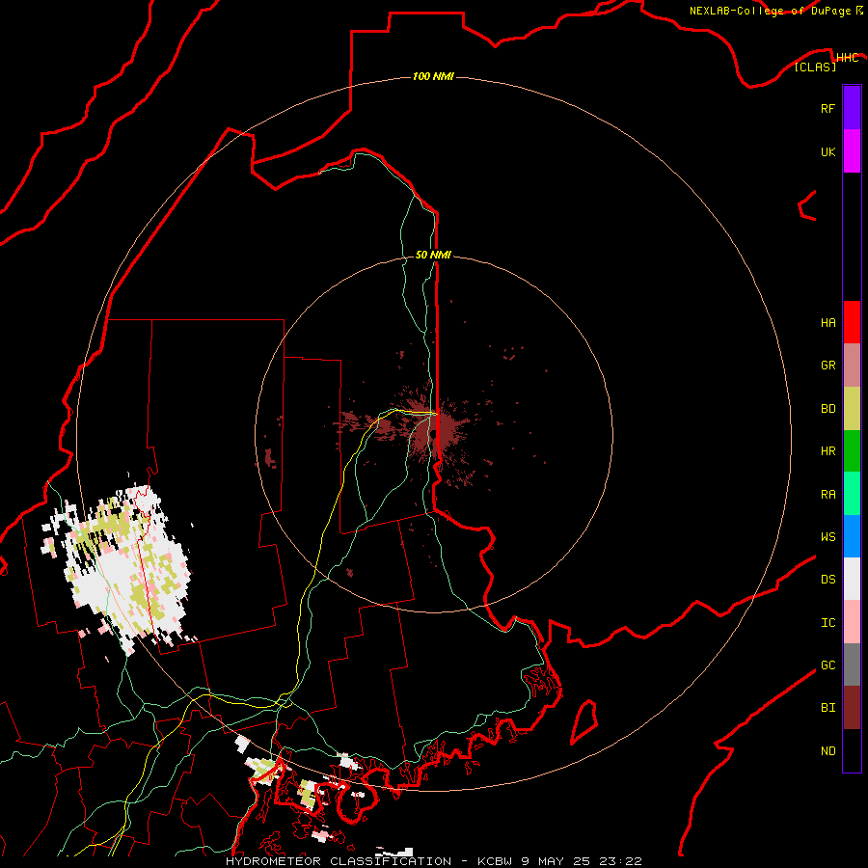868x868 pixels.
Task: Click the UK magenta legend swatch
Action: point(852,151)
